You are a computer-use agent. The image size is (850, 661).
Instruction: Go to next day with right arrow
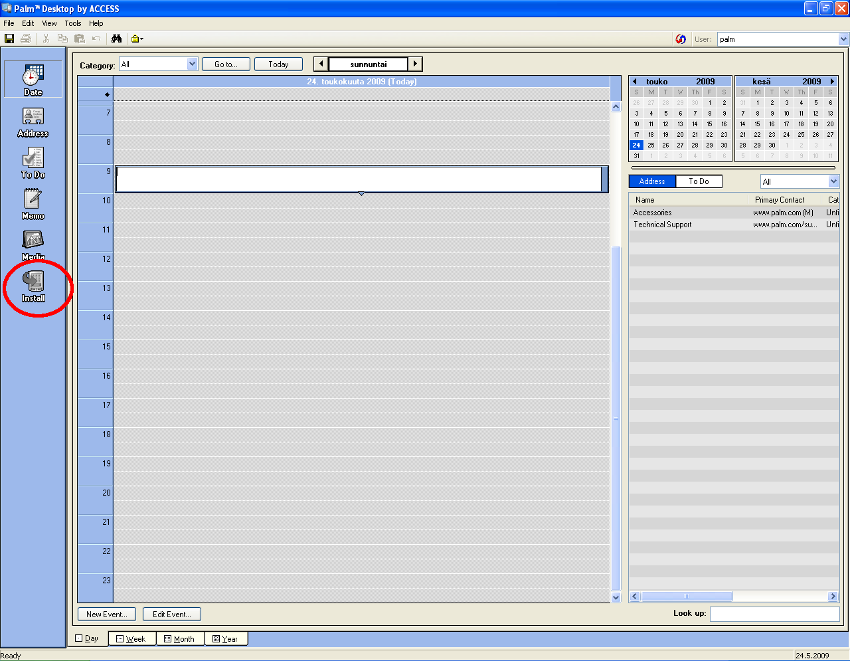click(415, 64)
